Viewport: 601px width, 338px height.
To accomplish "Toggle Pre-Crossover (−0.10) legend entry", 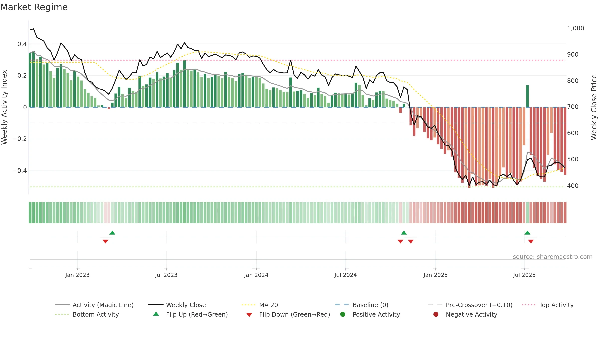I will coord(470,305).
